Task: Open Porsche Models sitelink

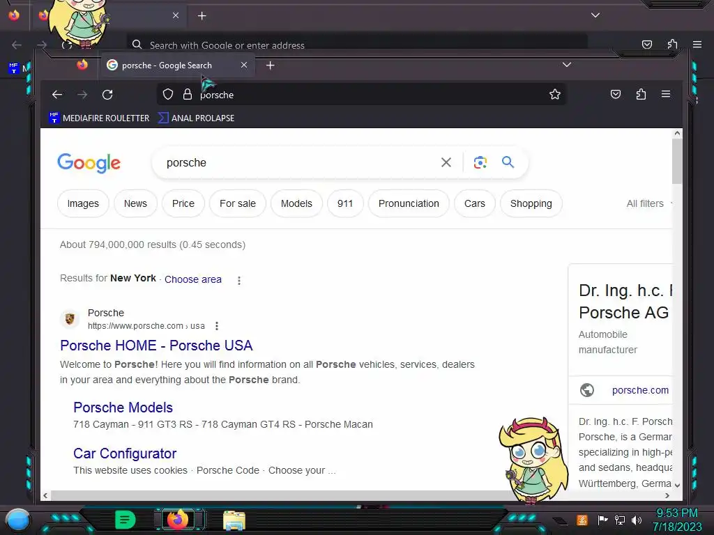Action: pos(123,408)
